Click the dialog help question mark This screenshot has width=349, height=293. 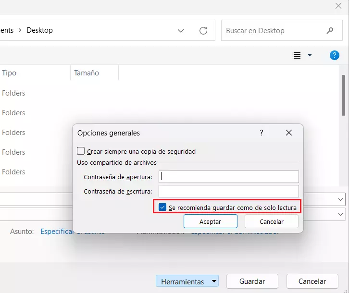[x=262, y=133]
